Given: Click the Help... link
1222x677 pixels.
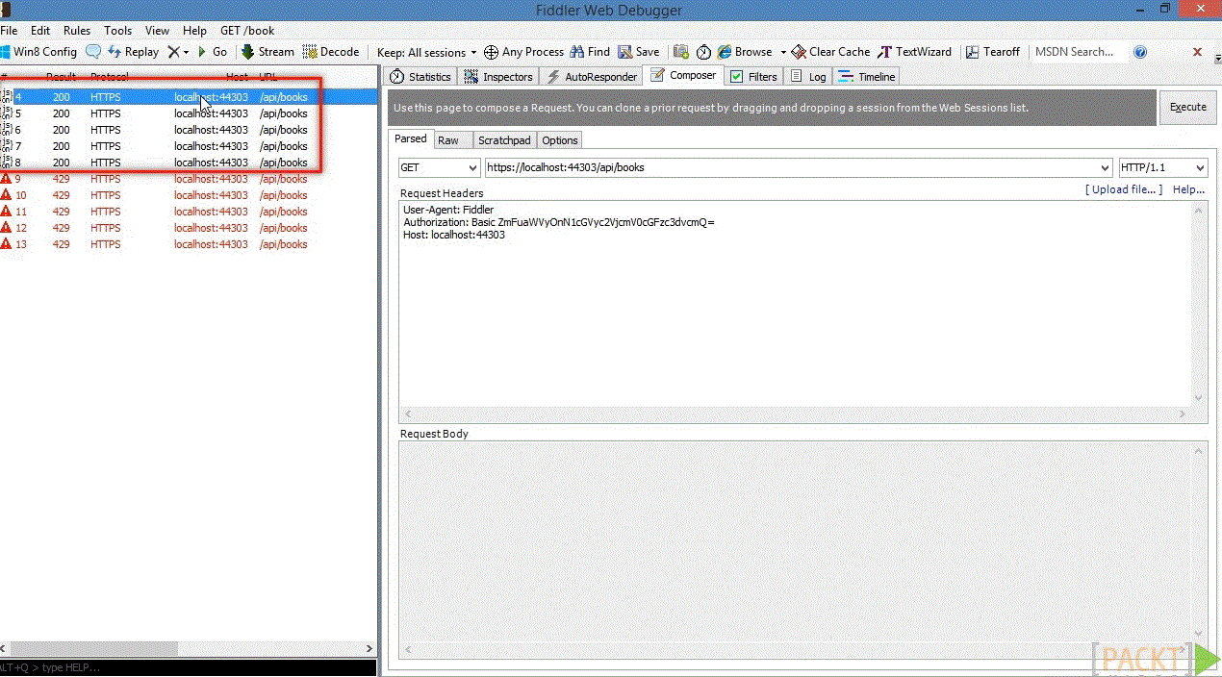Looking at the screenshot, I should [1188, 189].
